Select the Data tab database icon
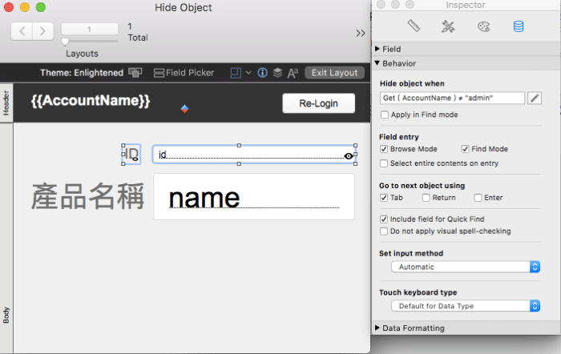 pyautogui.click(x=518, y=26)
